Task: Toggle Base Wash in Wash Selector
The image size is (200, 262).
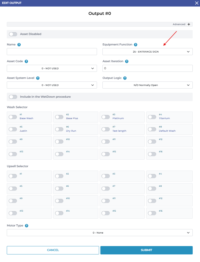Action: (13, 117)
